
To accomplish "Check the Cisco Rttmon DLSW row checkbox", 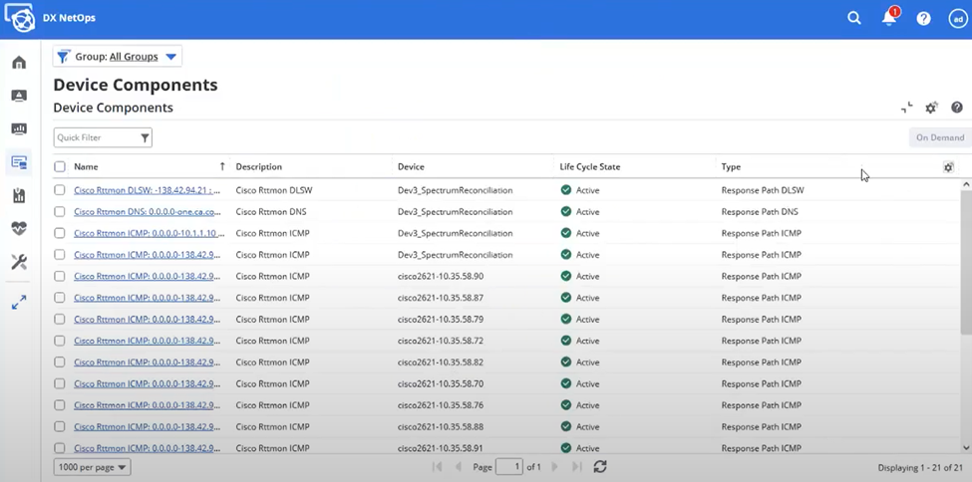I will pos(60,190).
